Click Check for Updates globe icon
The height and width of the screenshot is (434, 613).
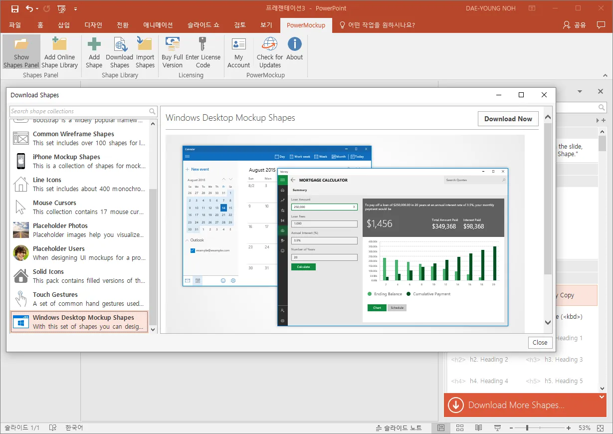[270, 44]
